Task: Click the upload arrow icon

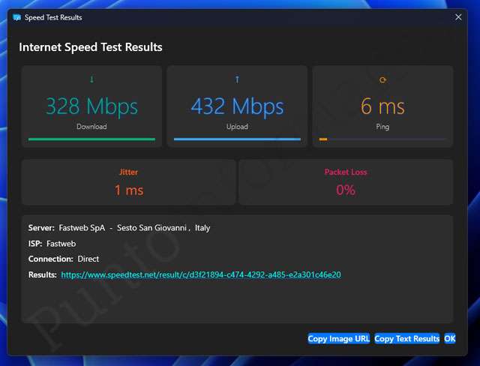Action: pos(237,79)
